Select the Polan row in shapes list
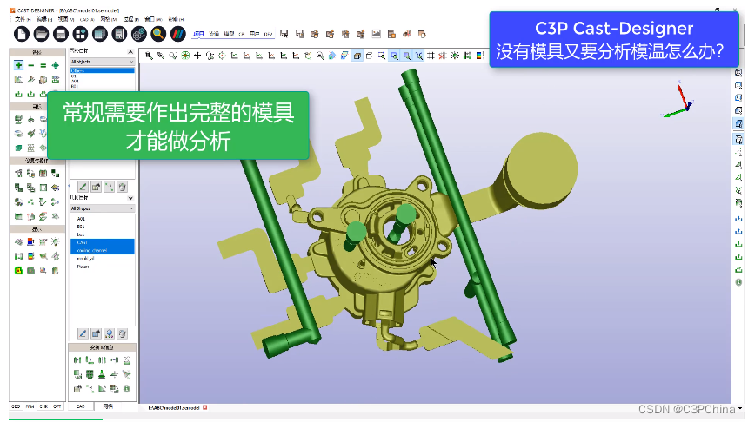The height and width of the screenshot is (422, 748). click(103, 267)
